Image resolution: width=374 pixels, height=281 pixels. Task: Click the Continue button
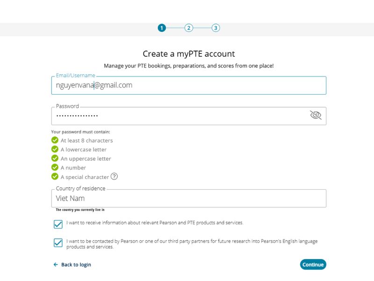click(313, 265)
